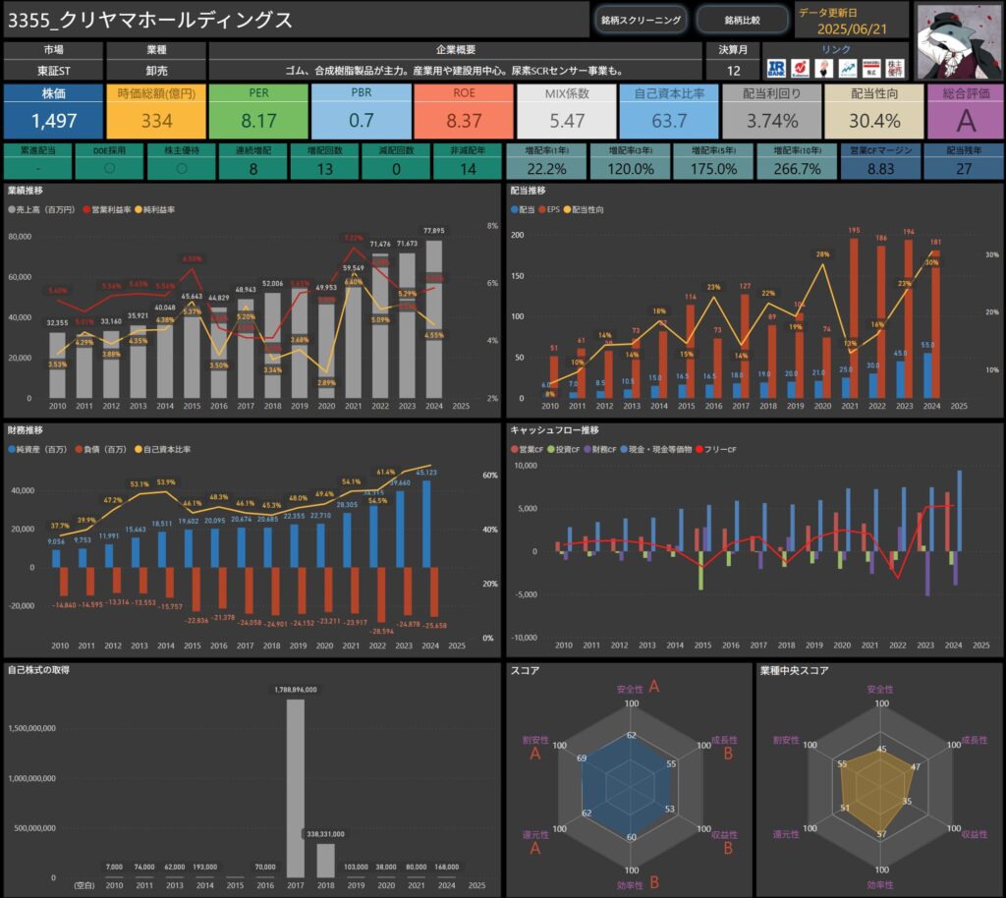Click the 決算月 value 12
1006x898 pixels.
point(733,71)
